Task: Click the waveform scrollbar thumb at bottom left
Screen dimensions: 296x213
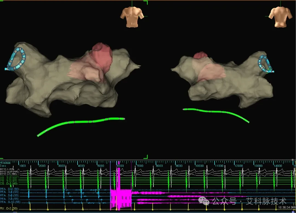Action: (x=15, y=212)
